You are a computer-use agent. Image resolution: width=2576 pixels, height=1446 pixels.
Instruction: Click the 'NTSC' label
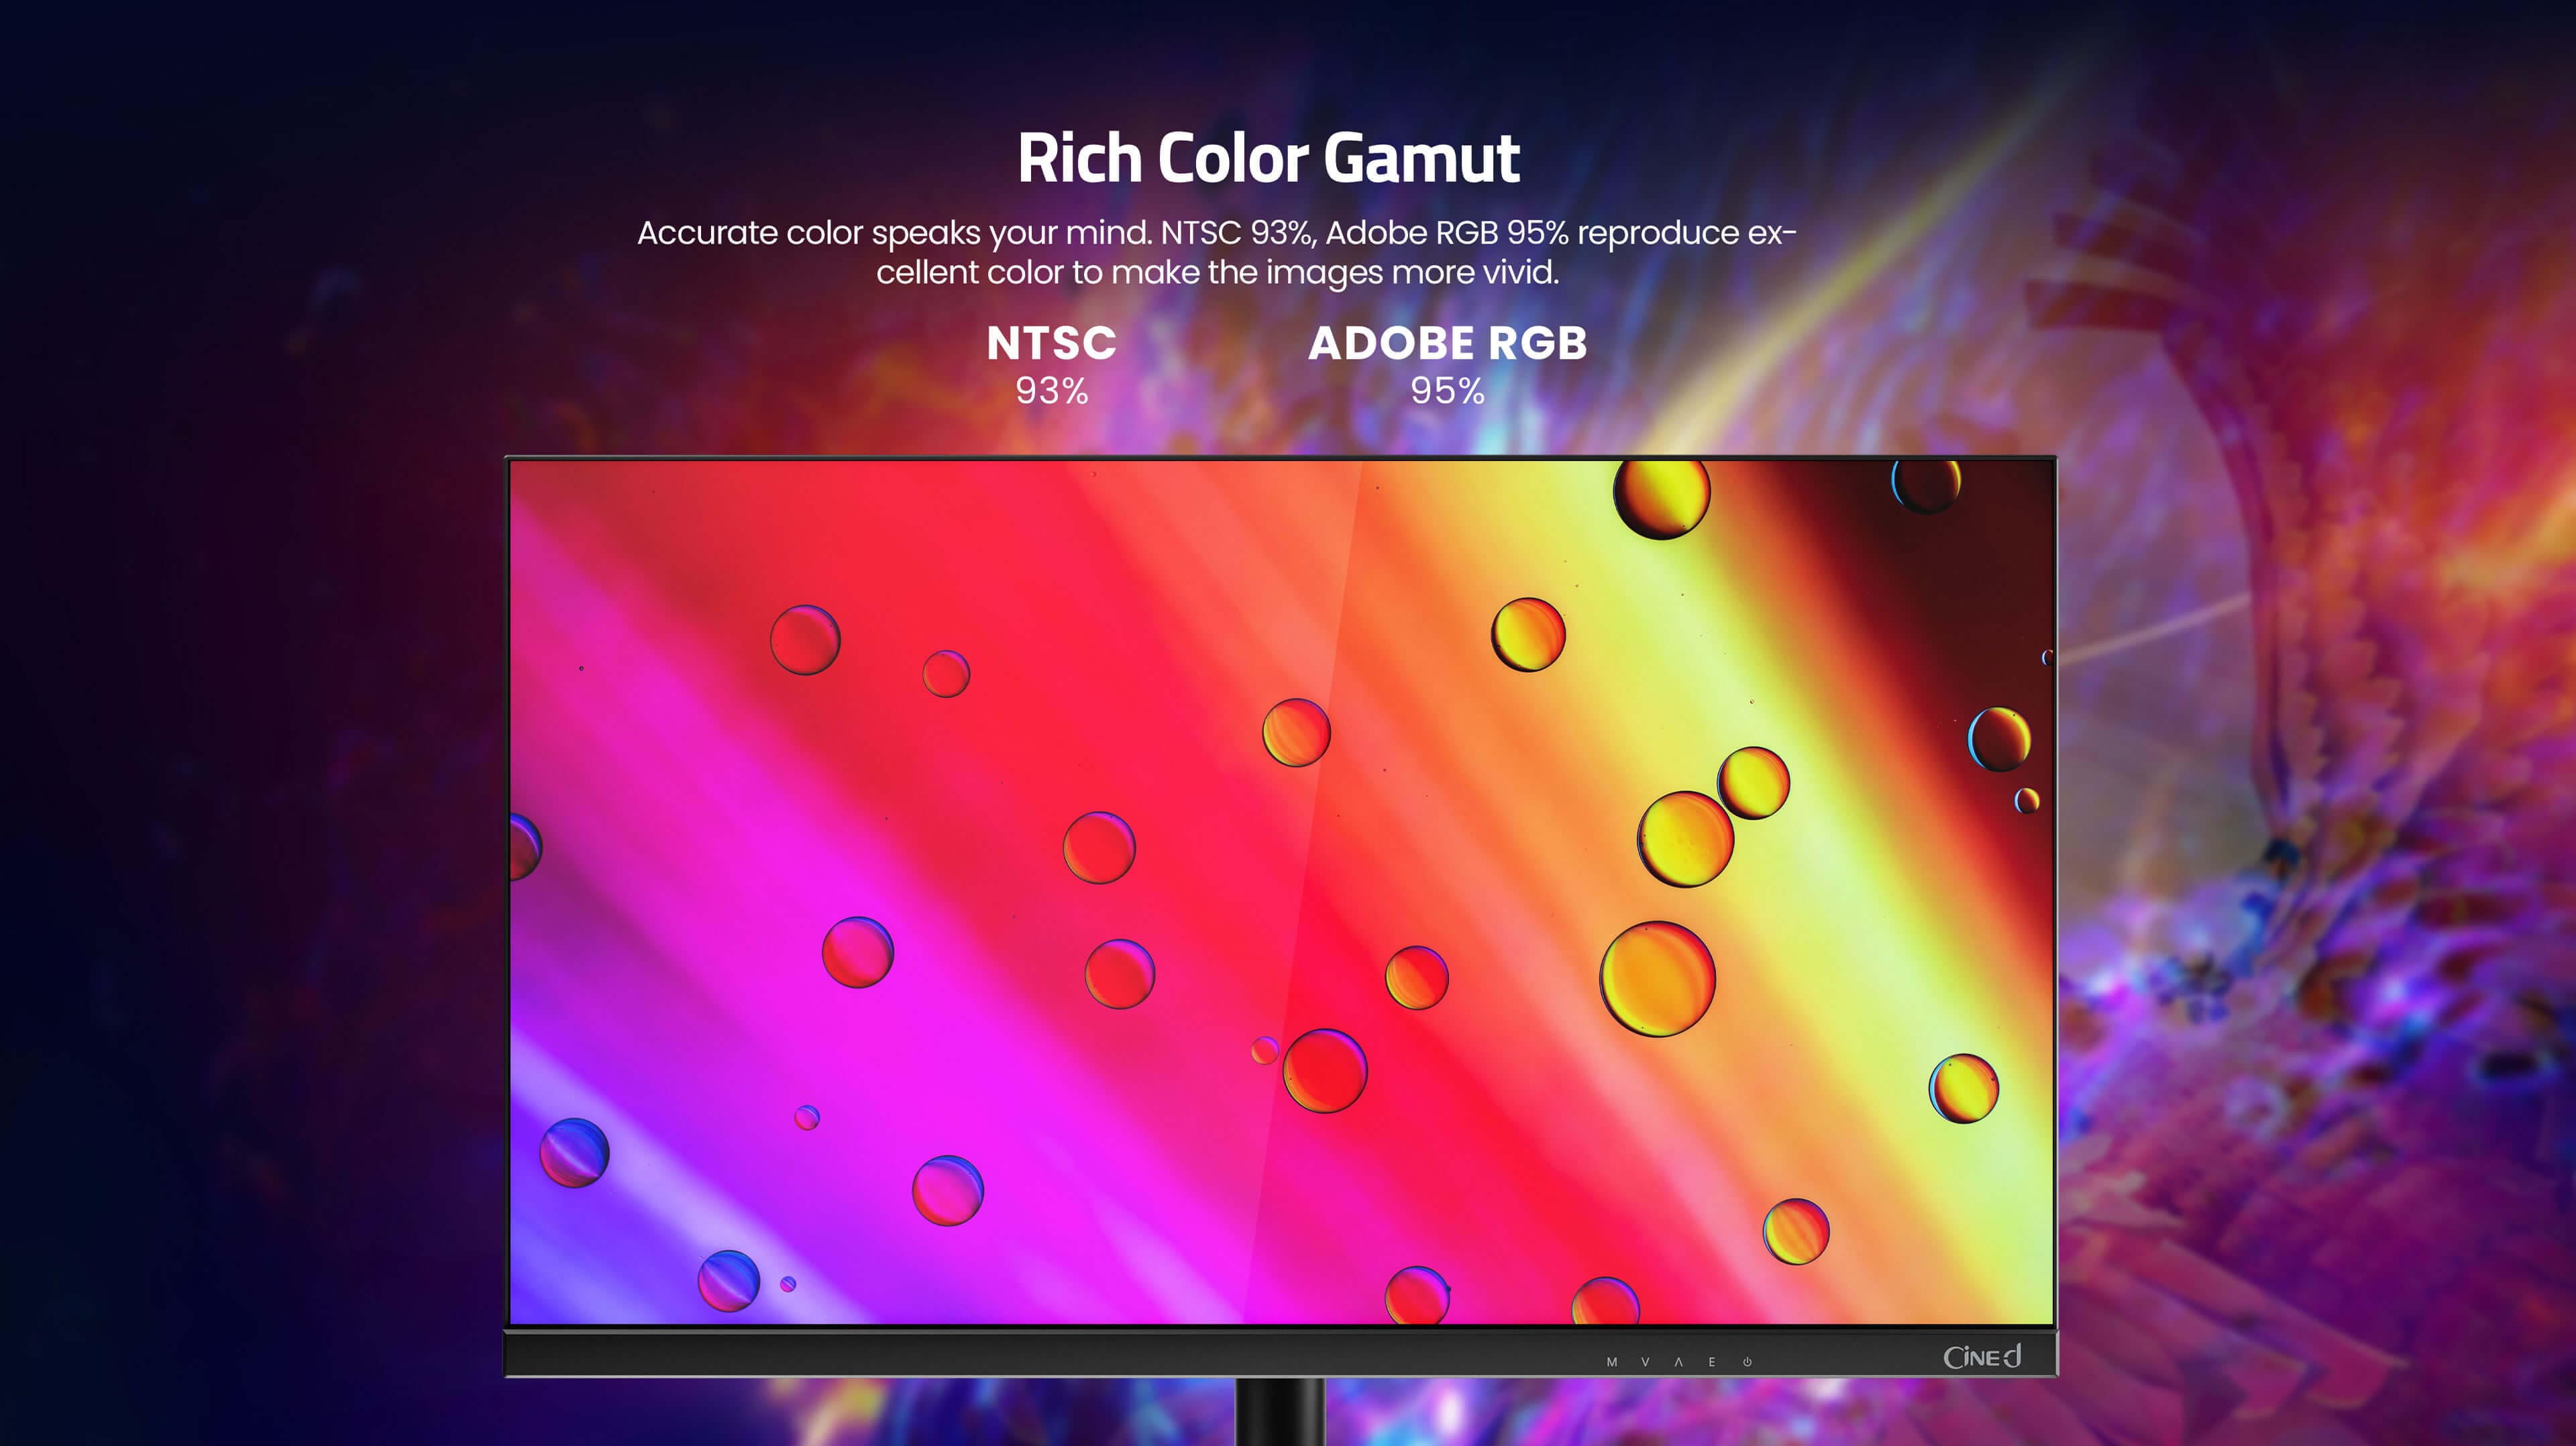[1051, 343]
